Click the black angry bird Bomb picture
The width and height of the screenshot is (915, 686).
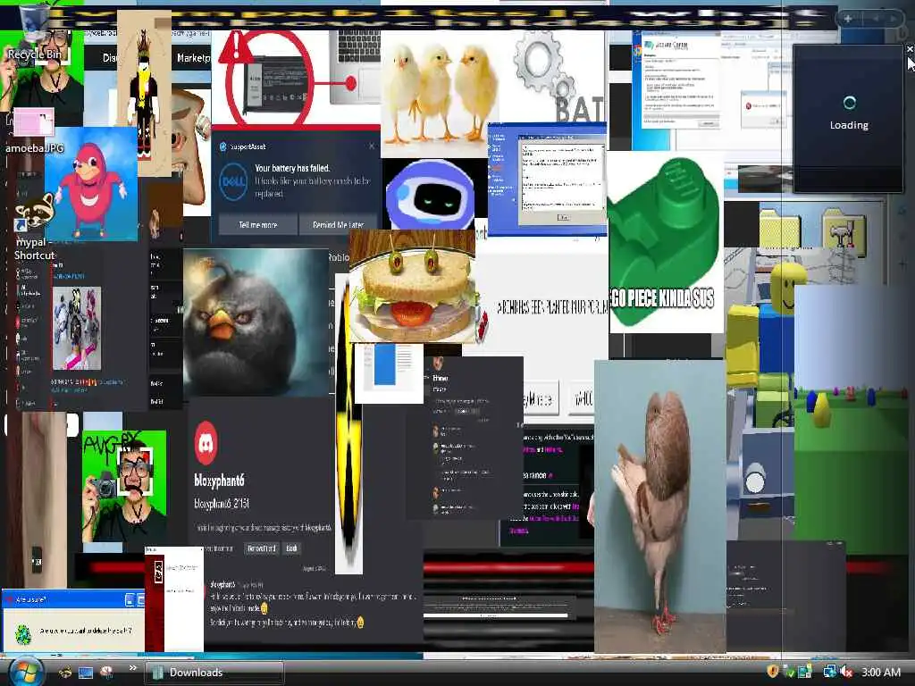[256, 322]
